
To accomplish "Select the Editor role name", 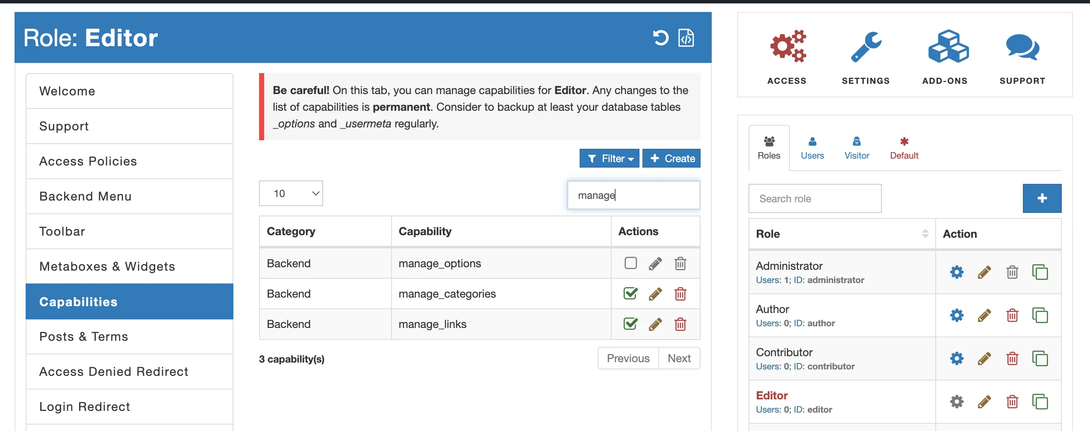I will [x=772, y=396].
